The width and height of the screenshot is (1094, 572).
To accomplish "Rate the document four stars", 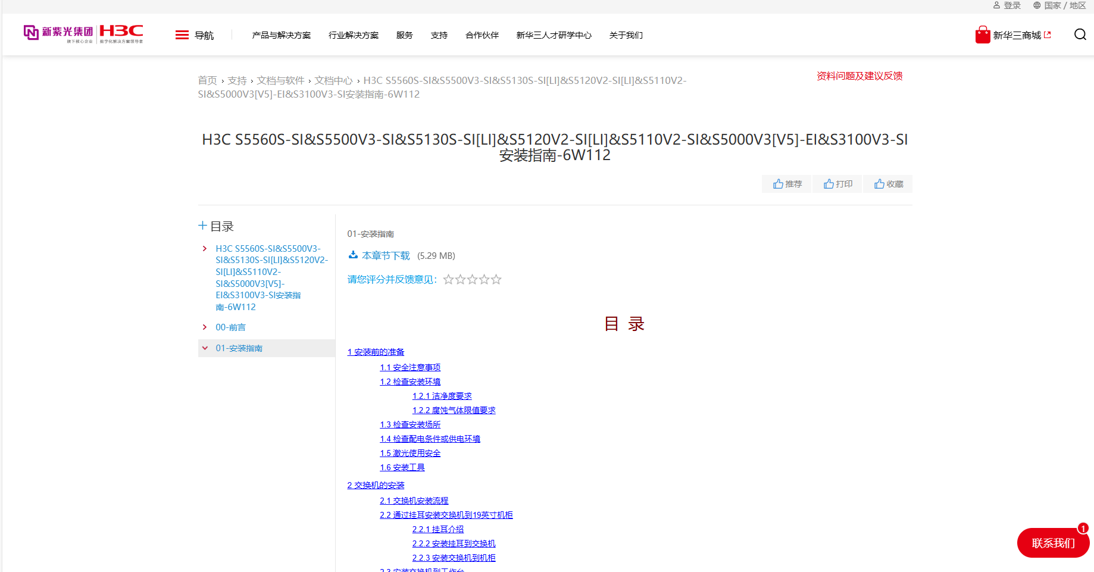I will tap(485, 279).
